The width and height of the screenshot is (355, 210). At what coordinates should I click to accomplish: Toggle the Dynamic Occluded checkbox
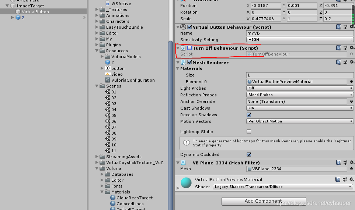[x=249, y=154]
